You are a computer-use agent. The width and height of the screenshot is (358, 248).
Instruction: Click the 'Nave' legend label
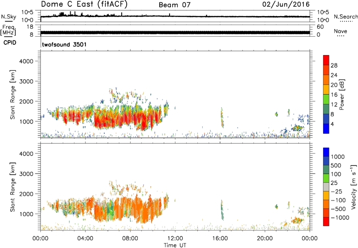click(341, 31)
